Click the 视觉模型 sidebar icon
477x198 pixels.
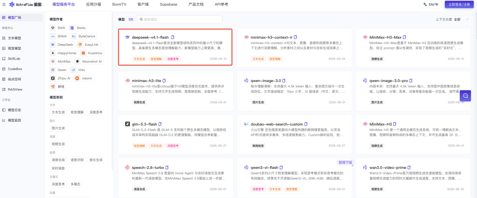4,48
